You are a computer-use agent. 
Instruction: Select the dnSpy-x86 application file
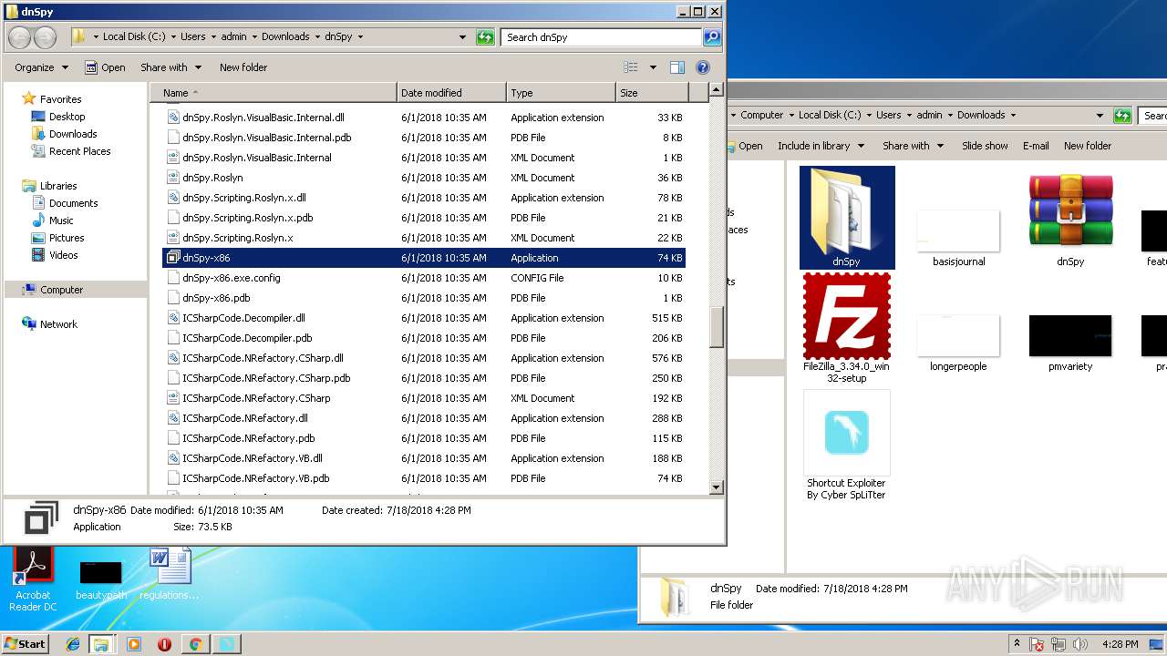(x=424, y=258)
